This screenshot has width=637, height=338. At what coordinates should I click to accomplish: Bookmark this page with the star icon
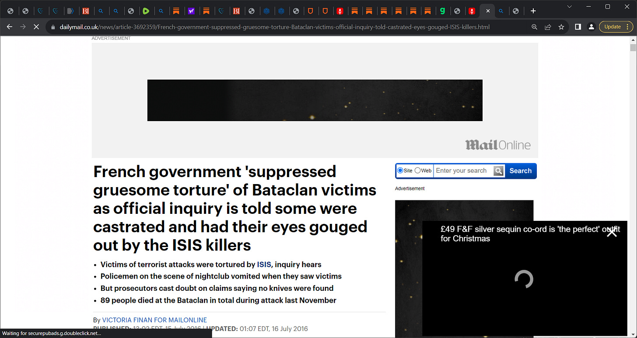(561, 27)
